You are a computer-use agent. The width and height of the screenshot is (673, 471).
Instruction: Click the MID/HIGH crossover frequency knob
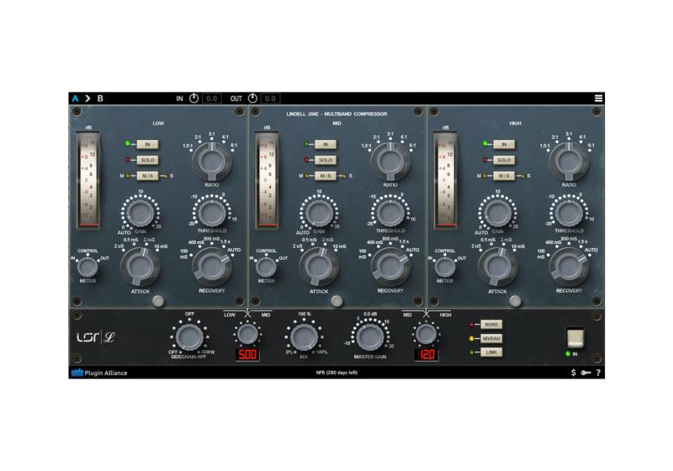(x=427, y=334)
